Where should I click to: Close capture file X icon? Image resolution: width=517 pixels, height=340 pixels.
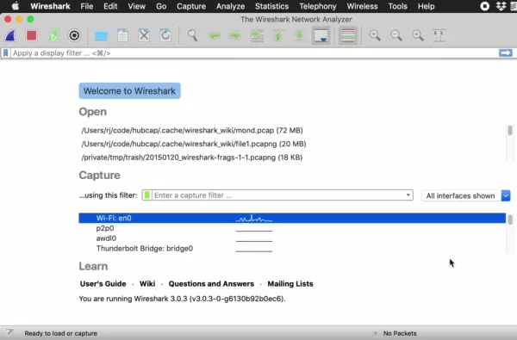click(x=144, y=35)
